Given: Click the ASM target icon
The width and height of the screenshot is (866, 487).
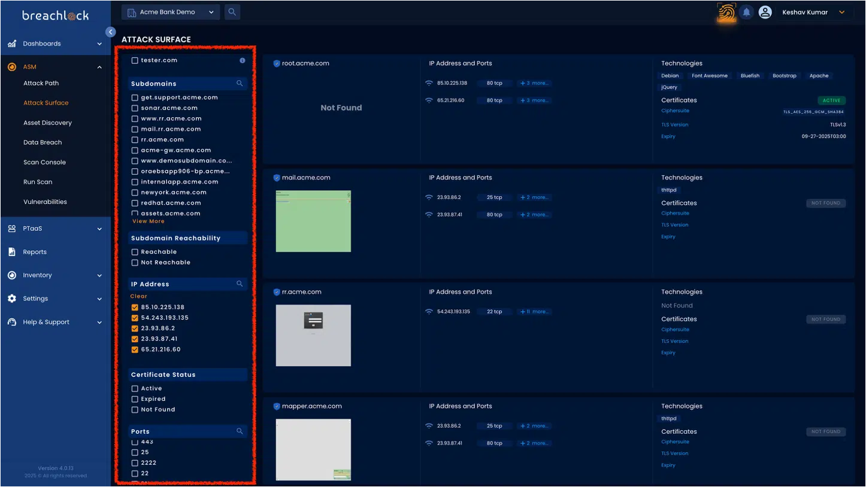Looking at the screenshot, I should click(12, 67).
